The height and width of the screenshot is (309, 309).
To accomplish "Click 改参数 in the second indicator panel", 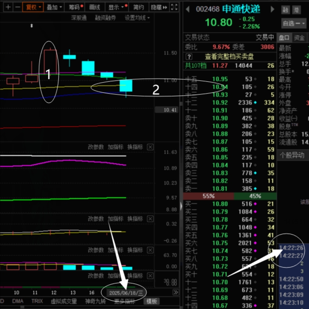I will pyautogui.click(x=96, y=219).
